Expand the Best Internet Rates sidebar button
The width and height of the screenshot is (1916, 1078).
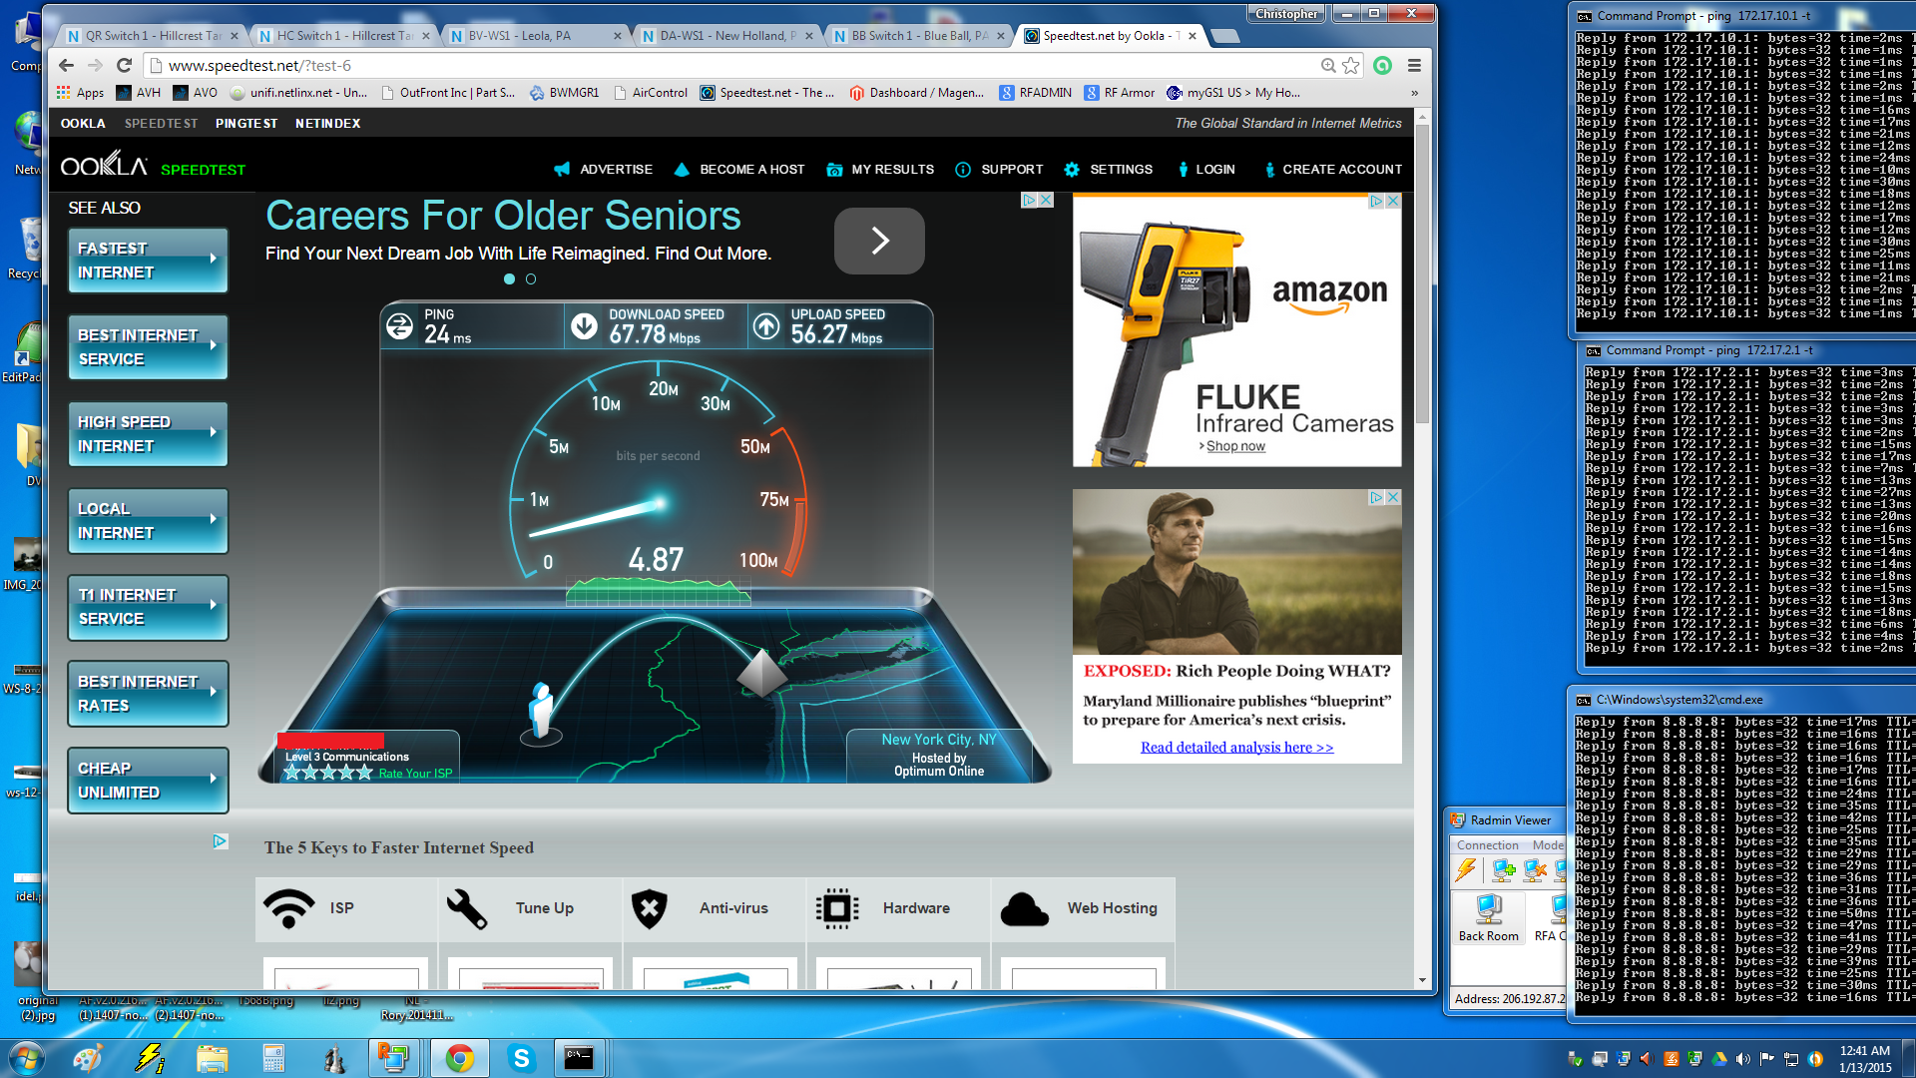pyautogui.click(x=148, y=694)
